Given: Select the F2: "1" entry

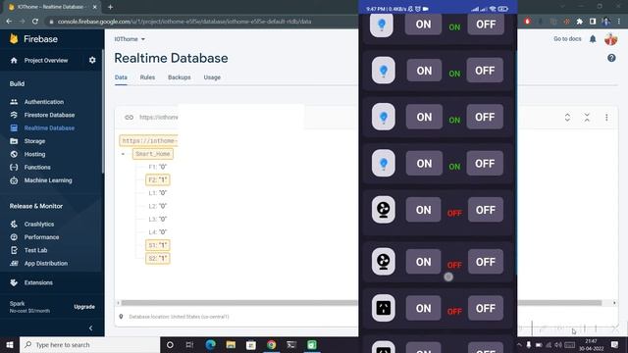Looking at the screenshot, I should [x=158, y=179].
